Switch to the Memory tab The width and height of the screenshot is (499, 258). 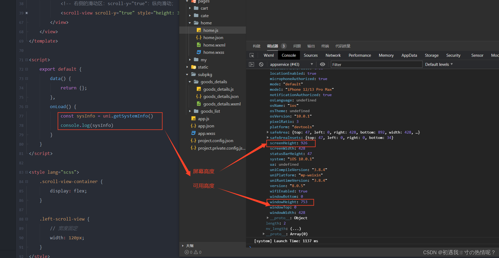tap(386, 55)
